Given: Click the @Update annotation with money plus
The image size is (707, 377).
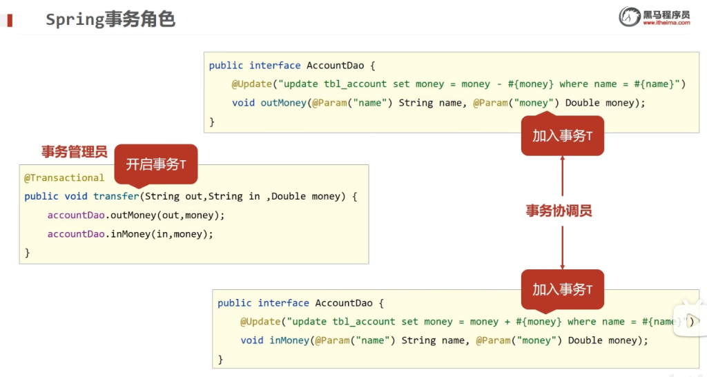Looking at the screenshot, I should (261, 322).
